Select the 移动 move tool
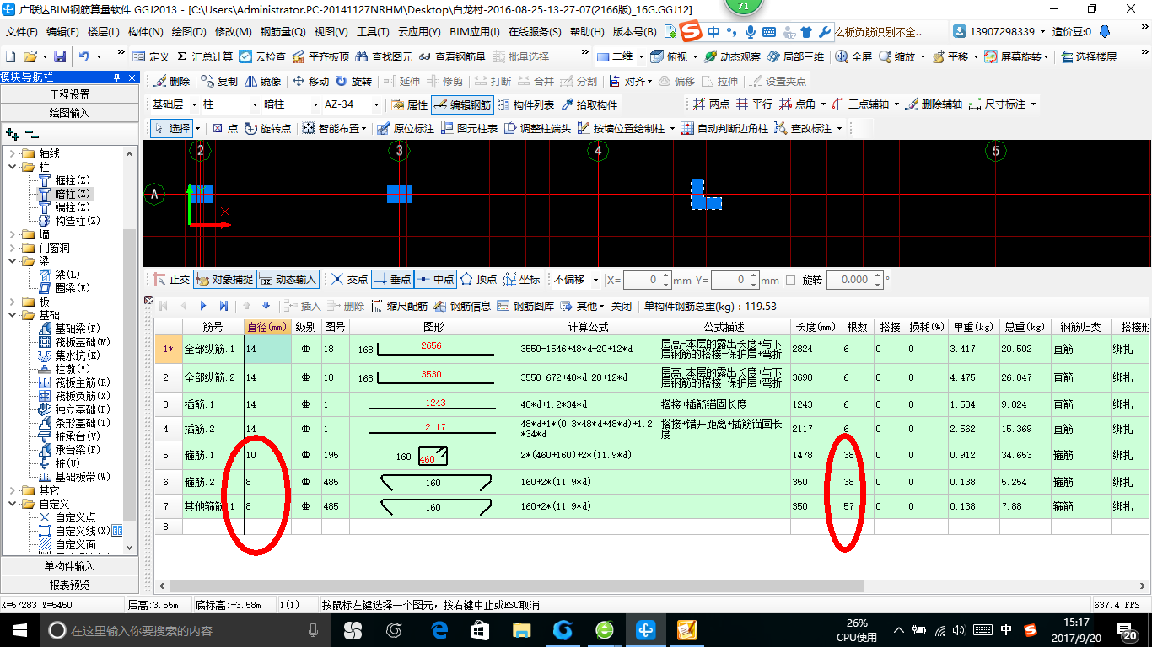Image resolution: width=1152 pixels, height=647 pixels. tap(310, 81)
